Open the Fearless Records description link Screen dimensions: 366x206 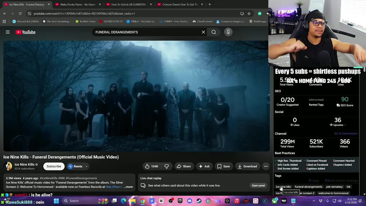[114, 187]
